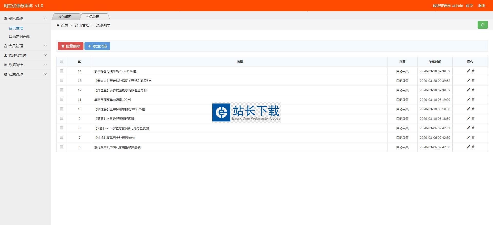
Task: Delete the article with ID 8
Action: pos(473,128)
